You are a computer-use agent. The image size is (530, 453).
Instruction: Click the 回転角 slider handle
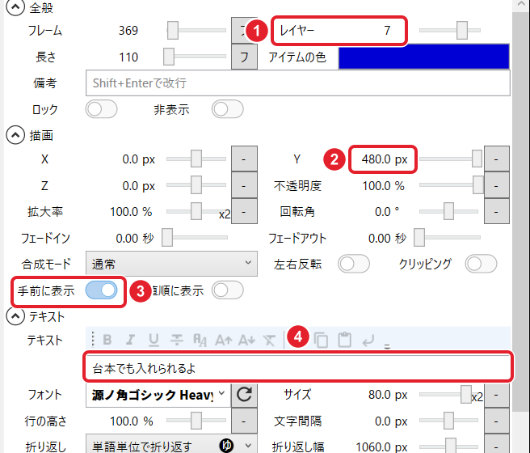448,211
